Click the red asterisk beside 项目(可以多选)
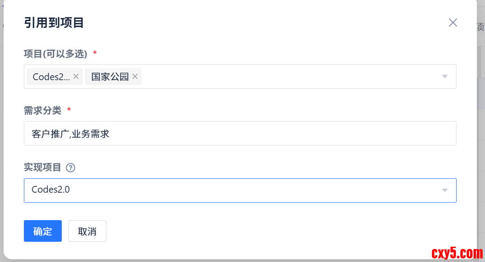The height and width of the screenshot is (262, 485). click(95, 54)
